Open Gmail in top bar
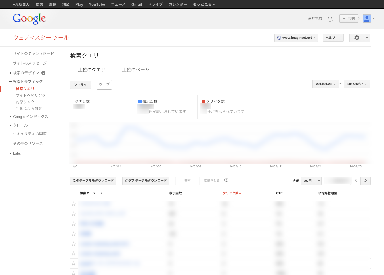The image size is (384, 275). pyautogui.click(x=137, y=4)
